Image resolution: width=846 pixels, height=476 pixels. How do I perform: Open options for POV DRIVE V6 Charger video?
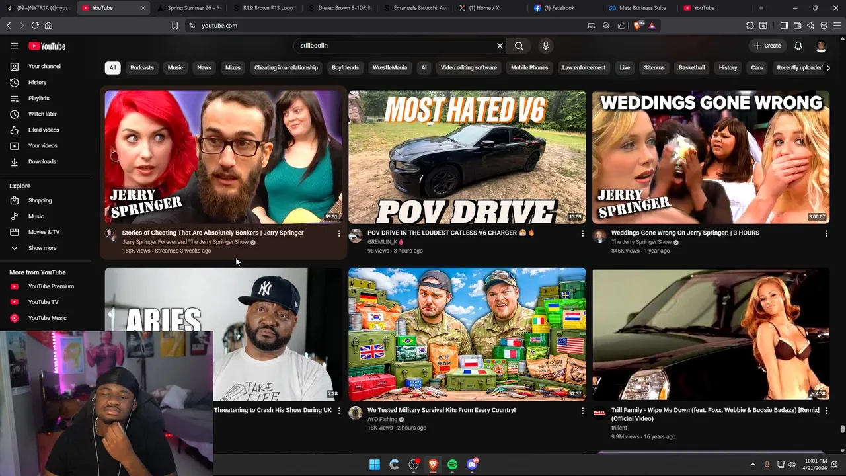pos(582,233)
